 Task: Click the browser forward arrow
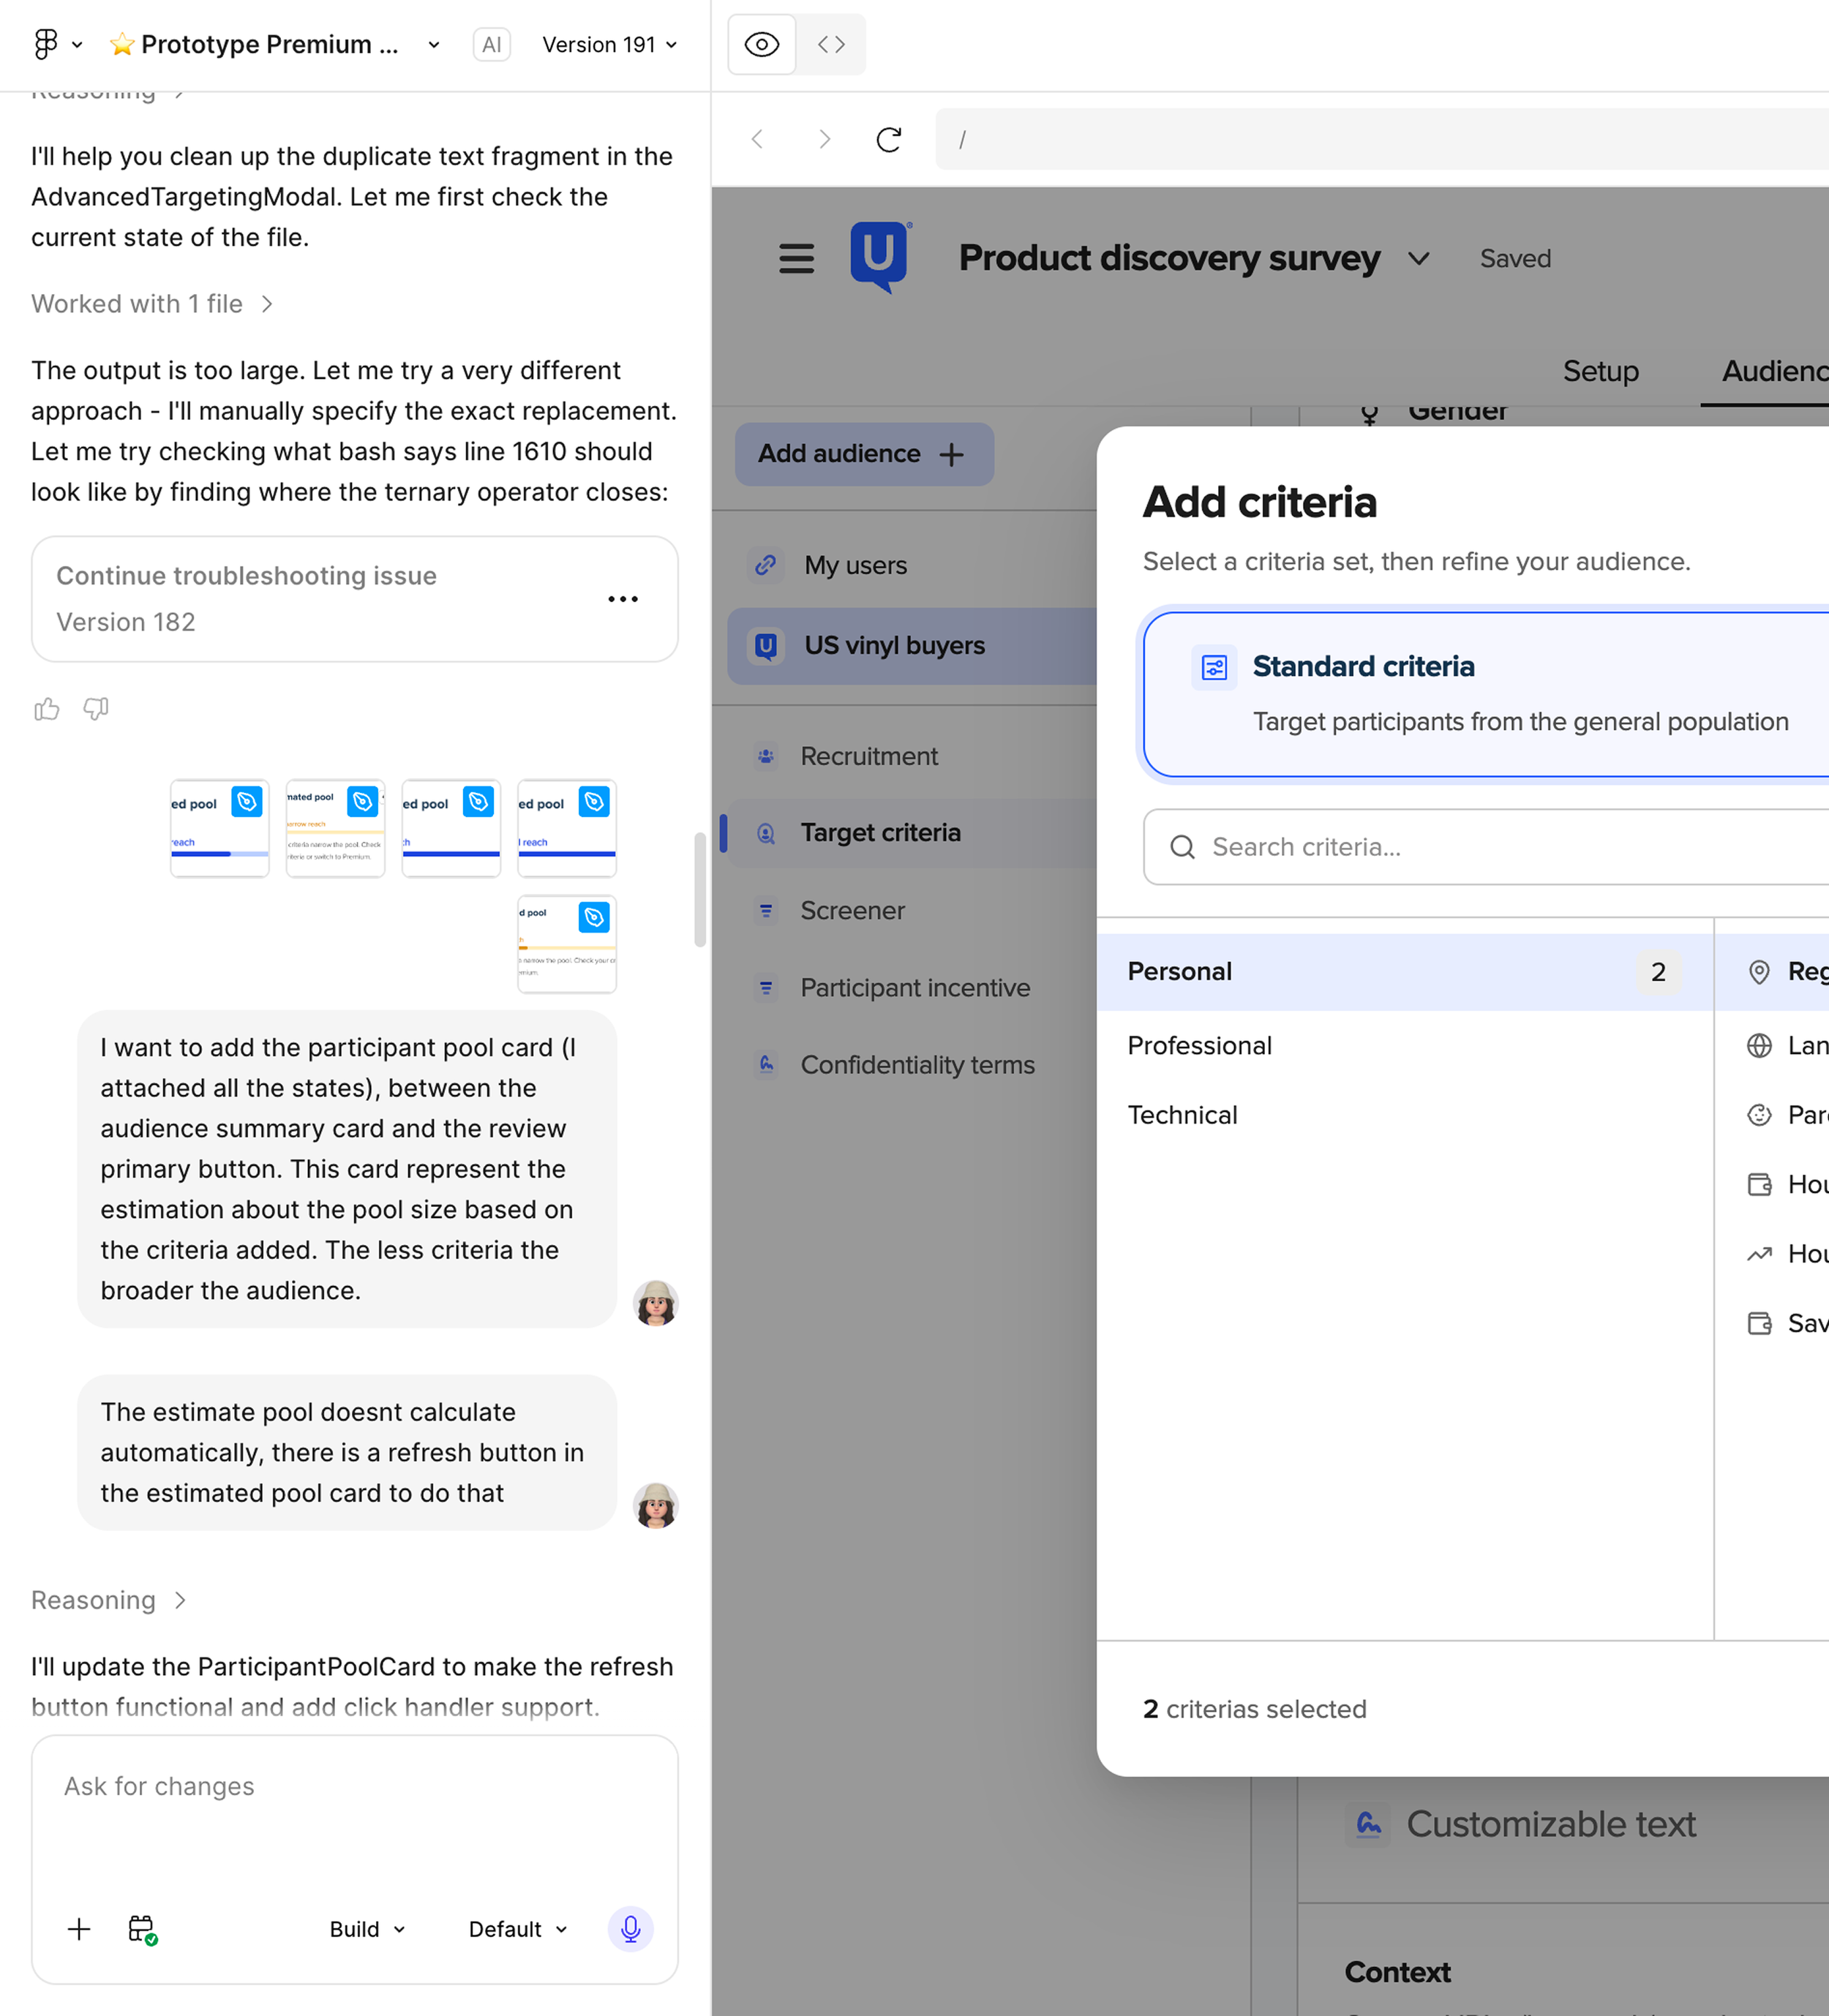point(824,139)
